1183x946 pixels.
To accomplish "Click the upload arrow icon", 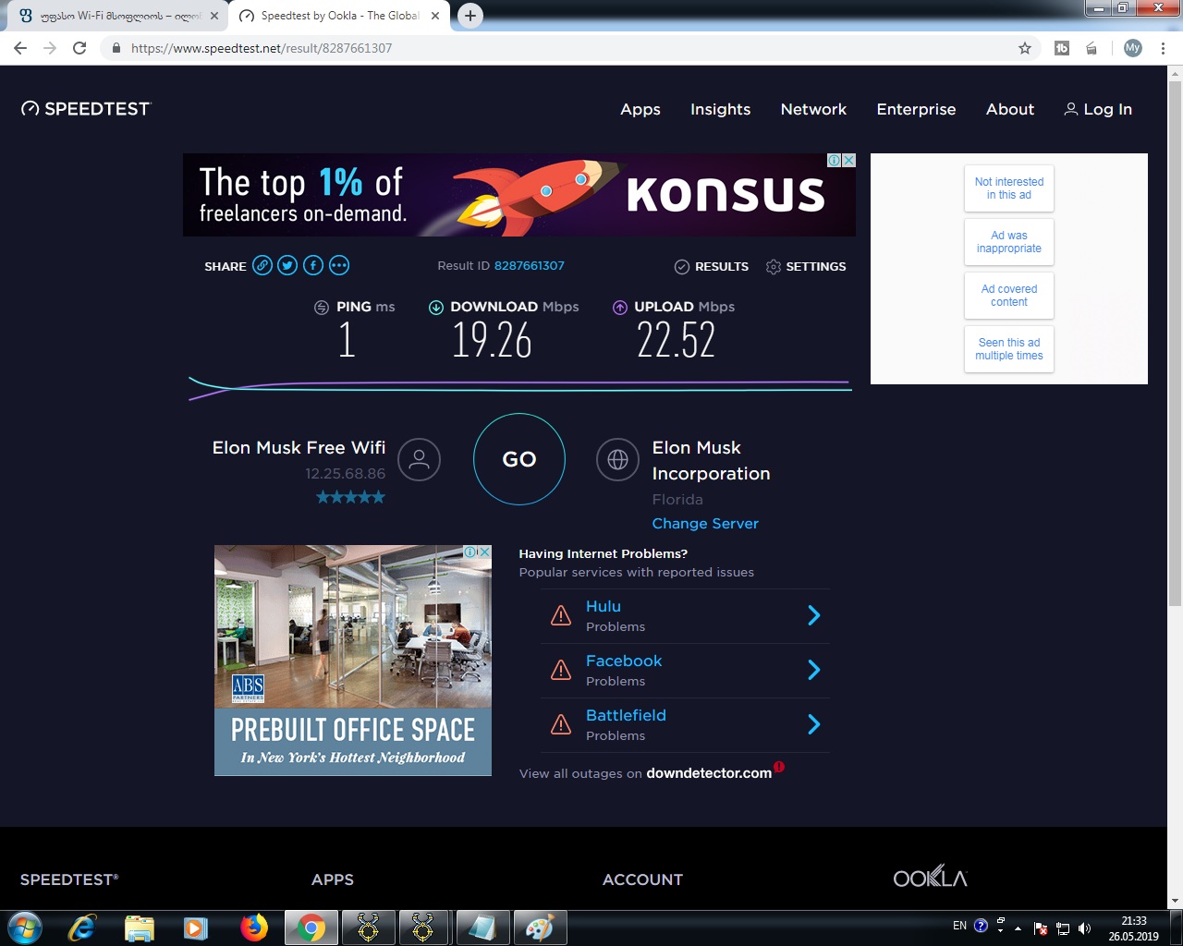I will pyautogui.click(x=620, y=308).
